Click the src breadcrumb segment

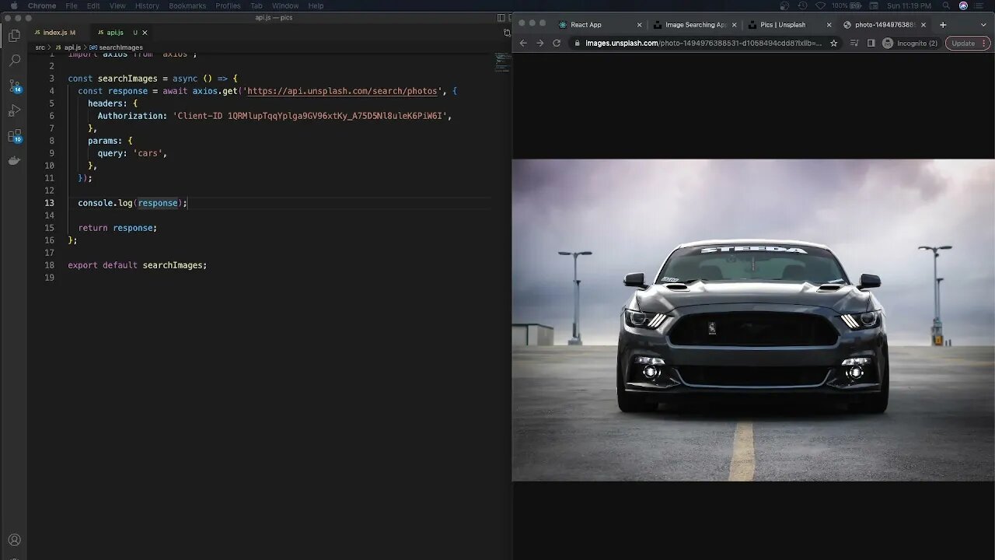point(40,47)
